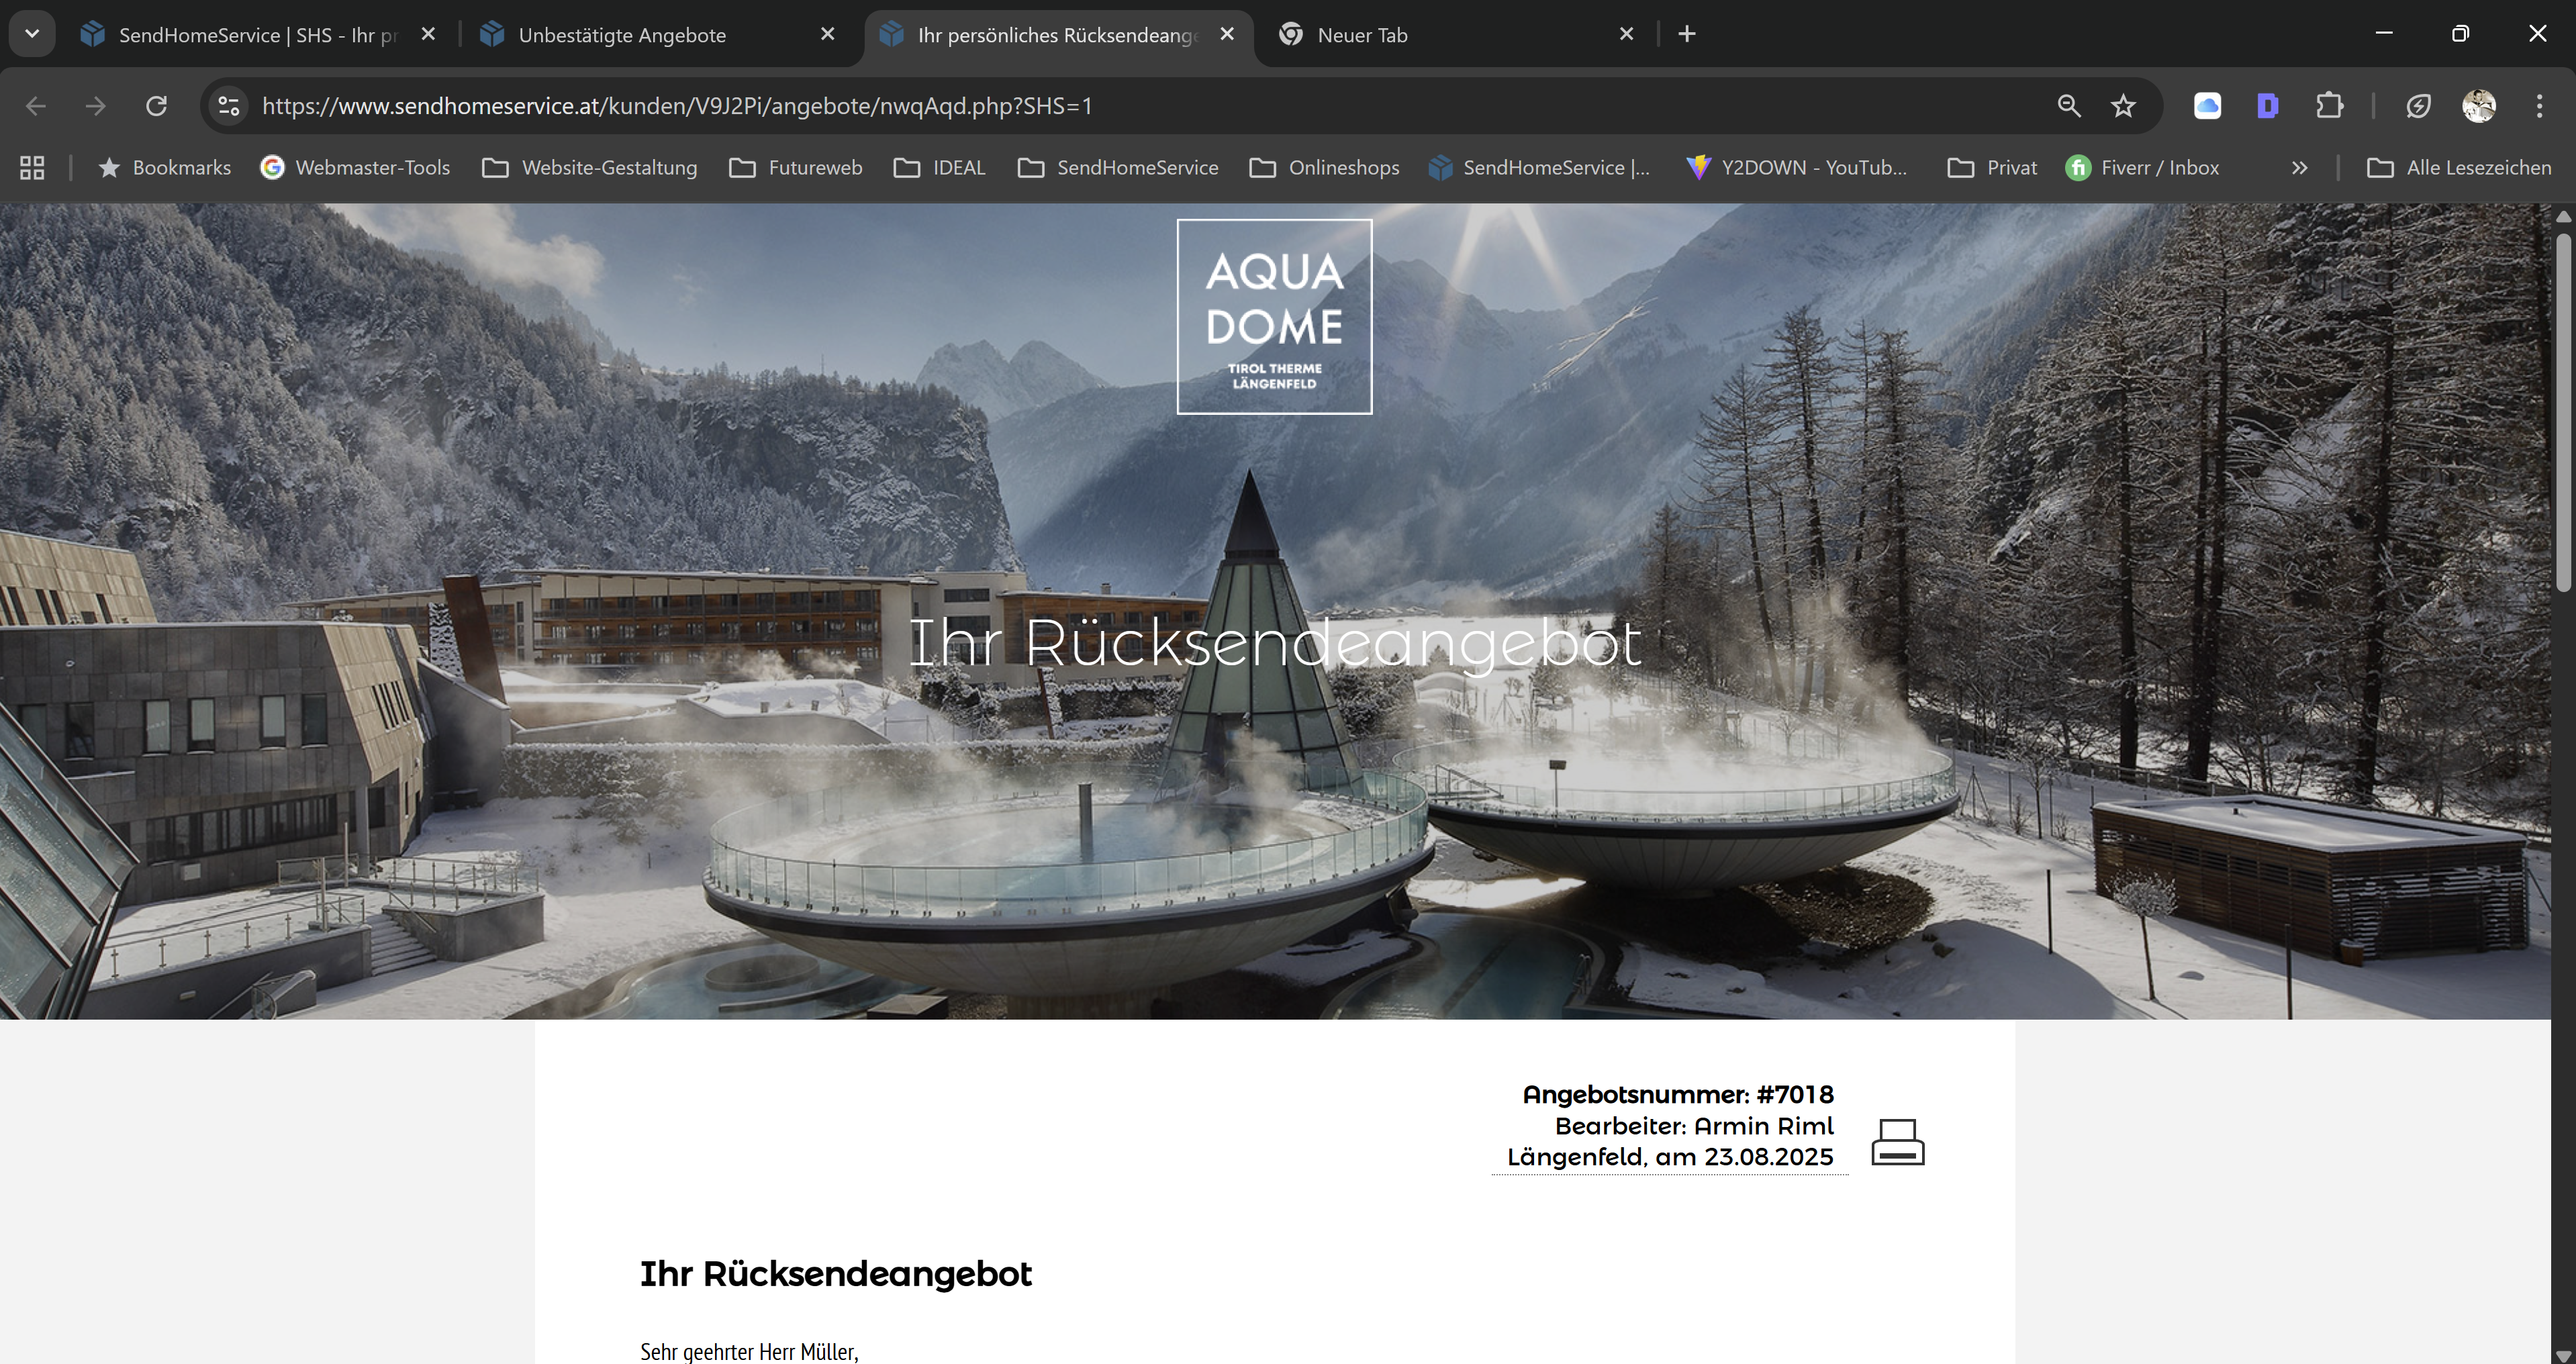This screenshot has height=1364, width=2576.
Task: Open the Chrome profile avatar
Action: (x=2478, y=106)
